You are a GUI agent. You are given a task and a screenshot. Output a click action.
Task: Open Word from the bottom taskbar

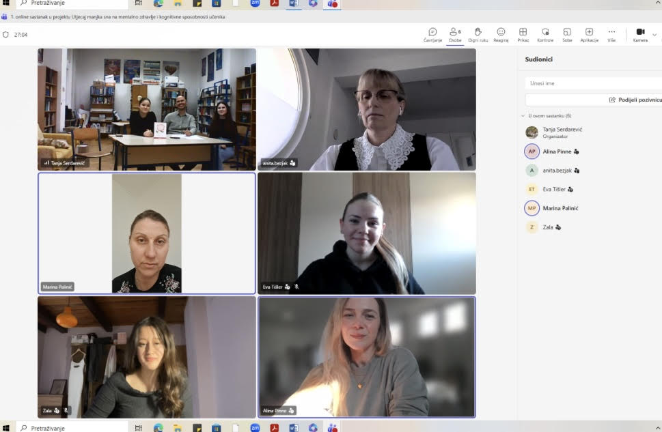pos(294,428)
